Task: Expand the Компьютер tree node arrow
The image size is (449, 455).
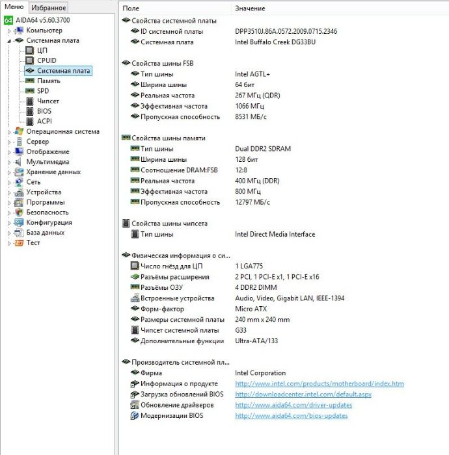Action: pos(9,31)
